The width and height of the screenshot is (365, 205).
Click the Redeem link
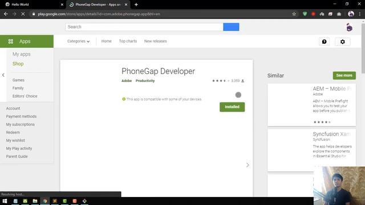(x=13, y=132)
